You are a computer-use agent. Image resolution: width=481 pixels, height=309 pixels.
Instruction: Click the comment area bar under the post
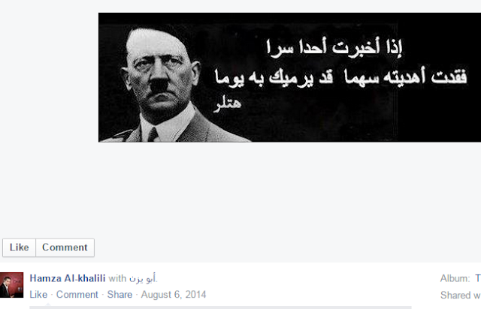click(220, 307)
